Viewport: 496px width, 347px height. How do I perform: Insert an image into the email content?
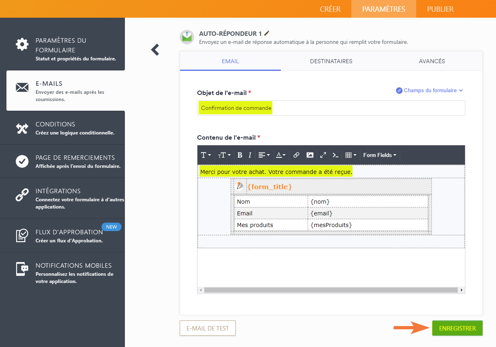click(x=310, y=155)
